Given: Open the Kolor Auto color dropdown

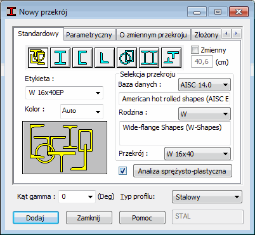Looking at the screenshot, I should (82, 111).
